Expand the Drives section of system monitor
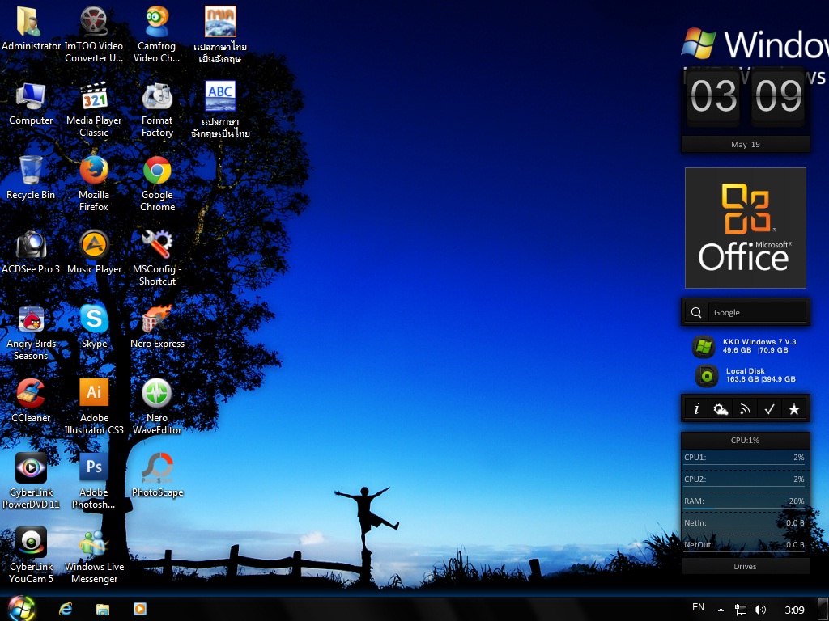 [745, 566]
